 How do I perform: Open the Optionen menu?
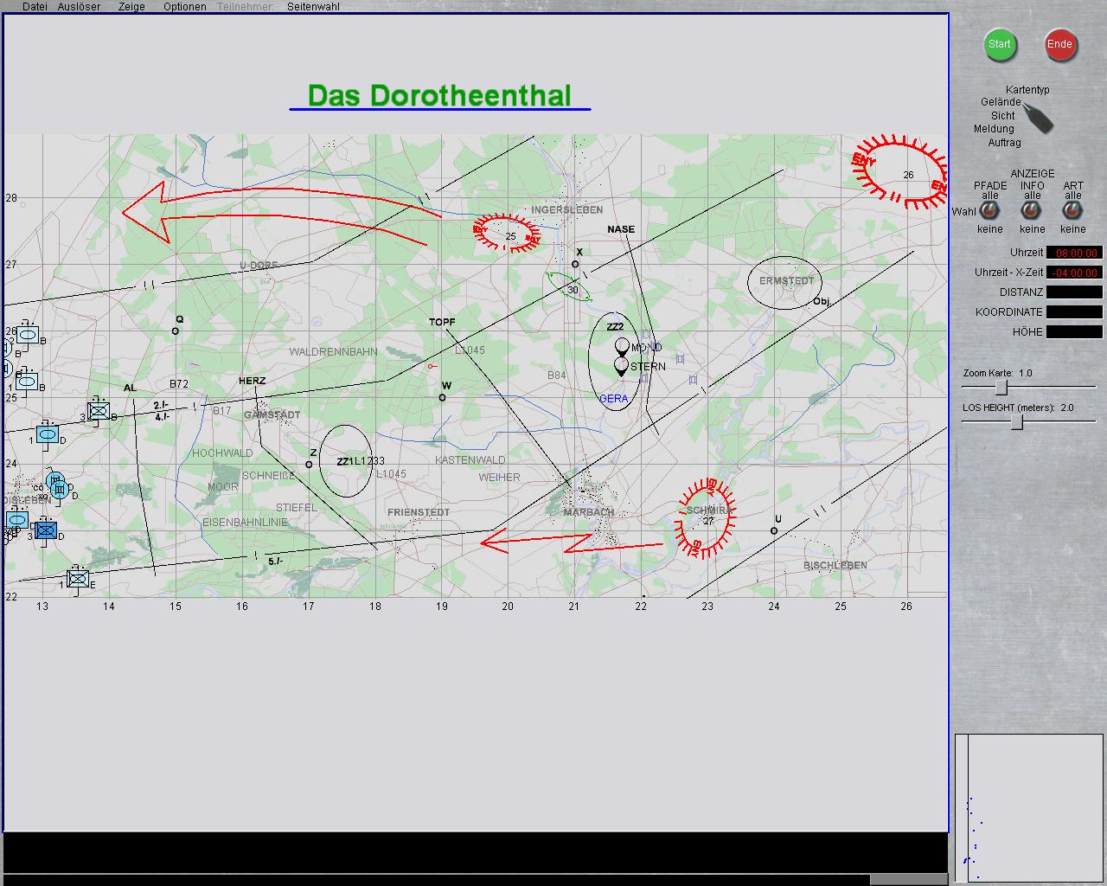[x=185, y=6]
